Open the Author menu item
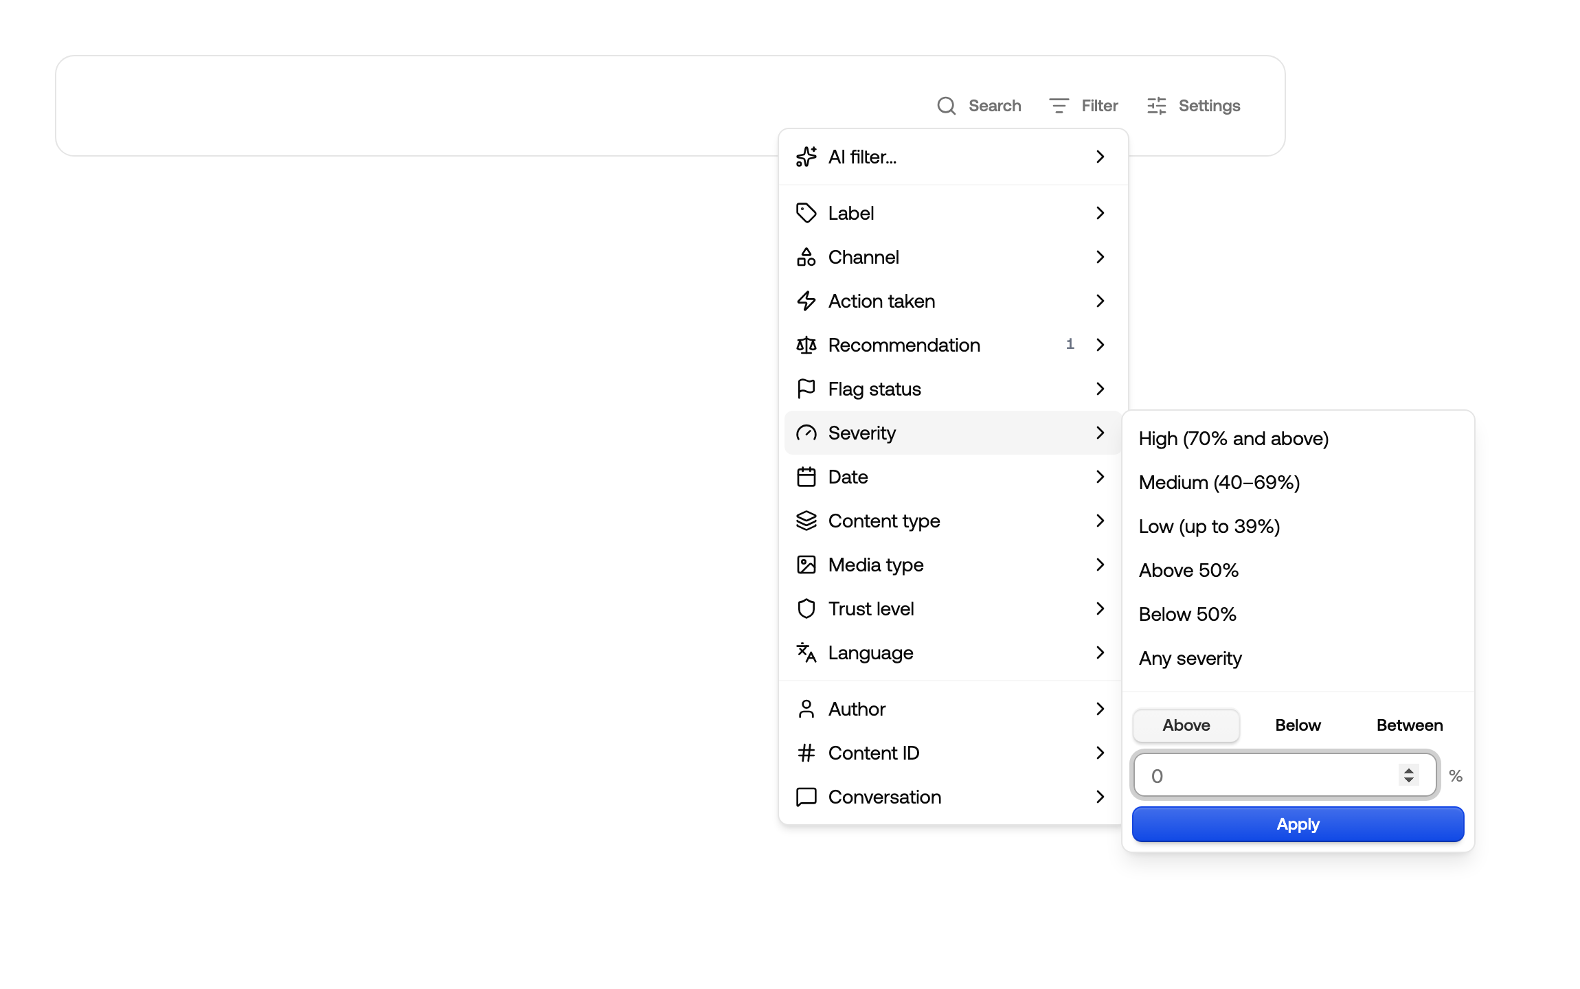The height and width of the screenshot is (989, 1580). (953, 709)
